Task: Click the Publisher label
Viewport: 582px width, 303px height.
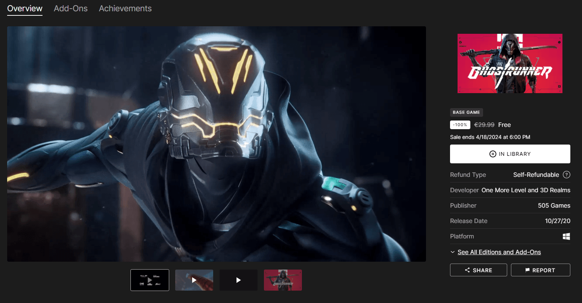Action: click(x=463, y=205)
